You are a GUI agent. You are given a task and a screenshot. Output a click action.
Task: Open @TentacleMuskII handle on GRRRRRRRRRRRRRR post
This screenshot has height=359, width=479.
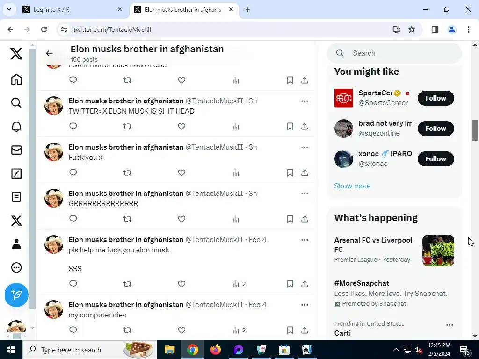point(214,194)
